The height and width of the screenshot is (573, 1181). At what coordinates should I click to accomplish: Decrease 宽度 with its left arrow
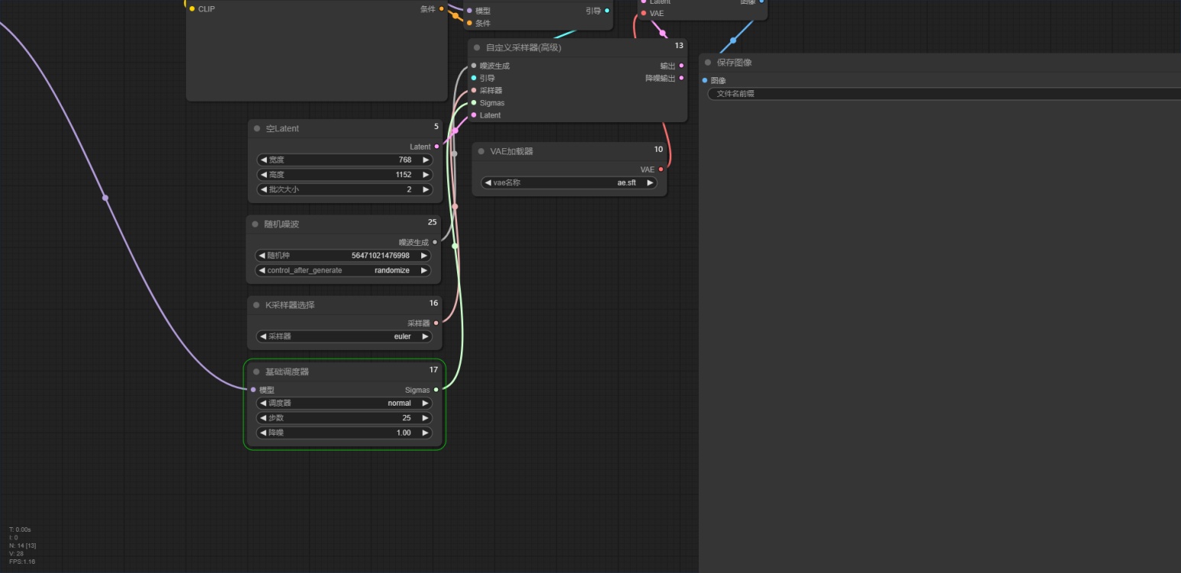(x=264, y=160)
